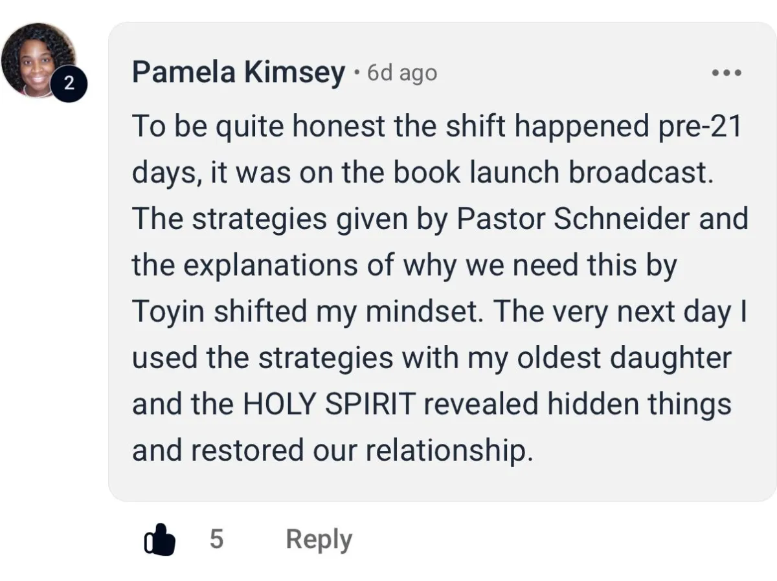Reply to Pamela Kimsey's comment
The image size is (777, 581).
pyautogui.click(x=319, y=539)
